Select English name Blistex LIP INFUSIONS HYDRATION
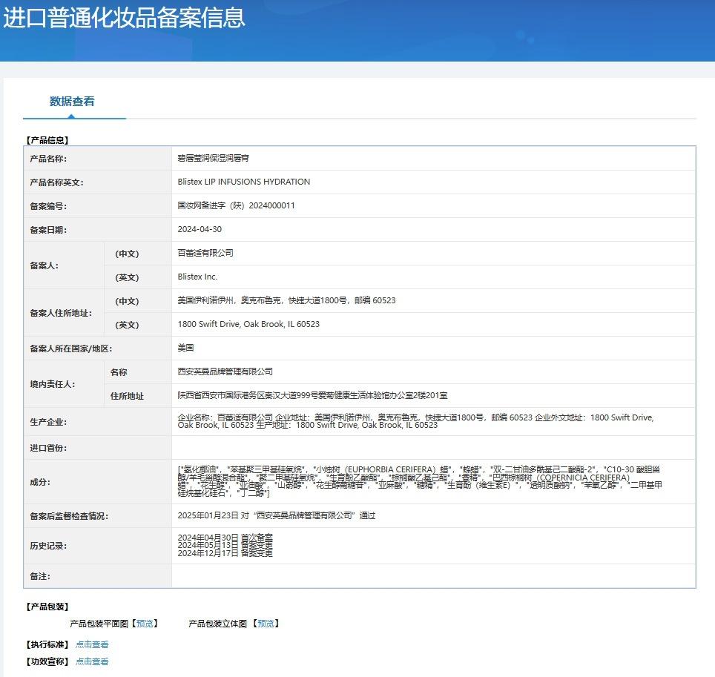 tap(244, 182)
